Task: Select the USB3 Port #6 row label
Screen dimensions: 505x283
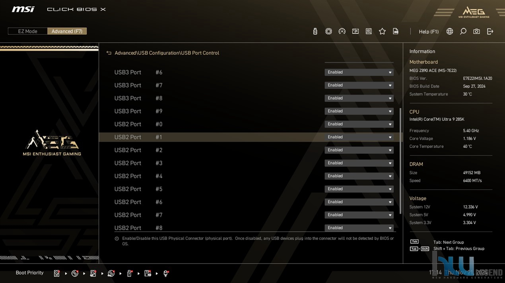Action: 138,72
